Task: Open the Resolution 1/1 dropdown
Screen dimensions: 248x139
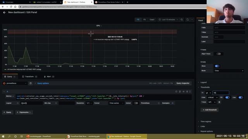Action: point(89,103)
